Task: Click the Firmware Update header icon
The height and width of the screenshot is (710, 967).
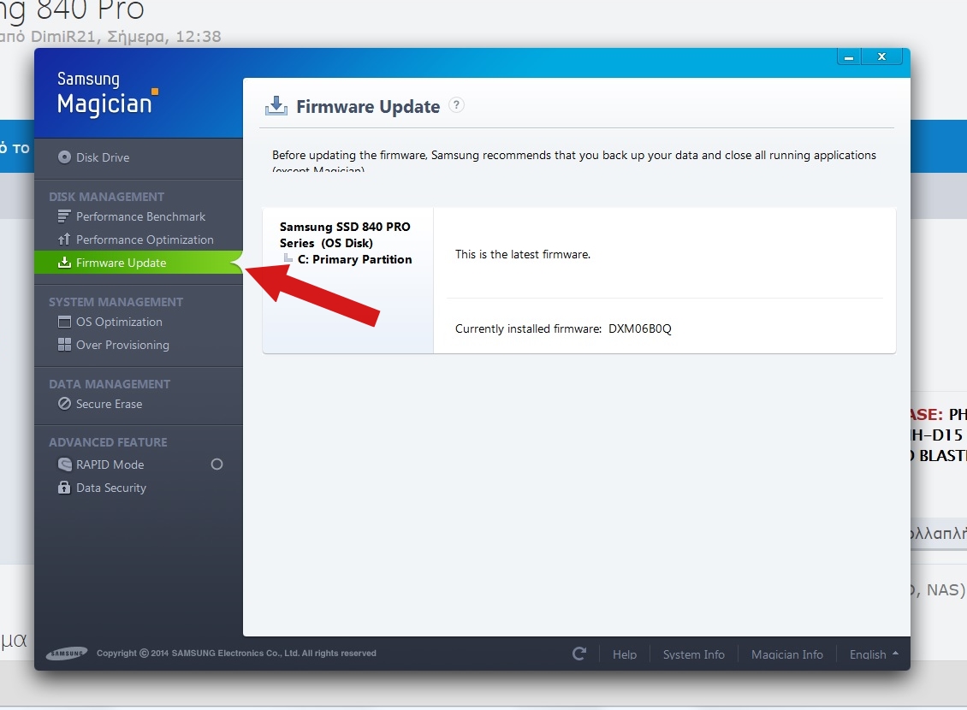Action: [x=276, y=106]
